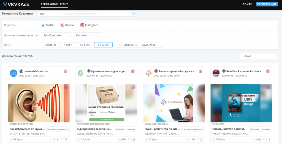Open the LitRPG Легенда ad thumbnail
282x144 pixels.
[241, 103]
